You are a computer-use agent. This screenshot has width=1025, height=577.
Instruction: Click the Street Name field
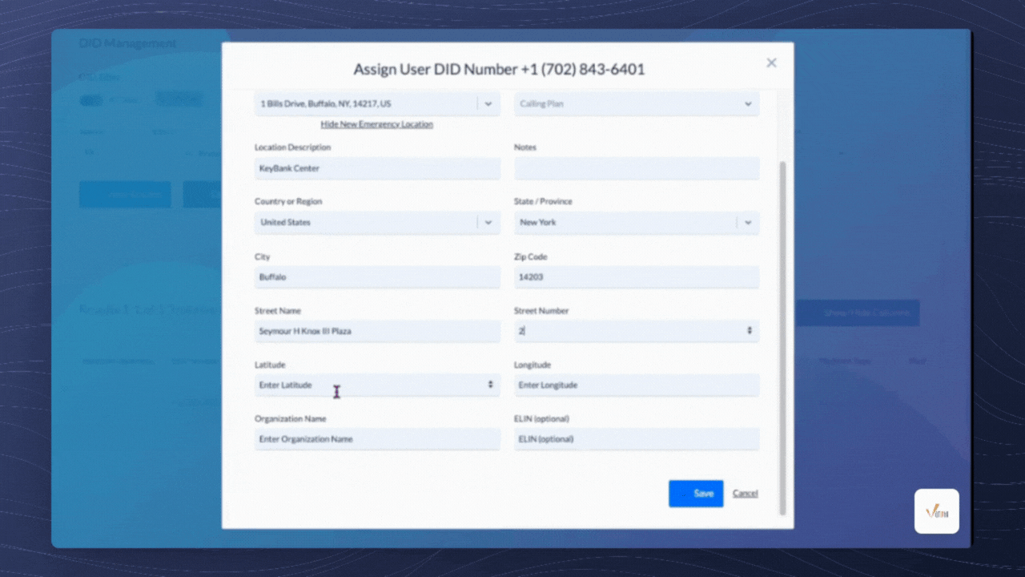click(376, 331)
